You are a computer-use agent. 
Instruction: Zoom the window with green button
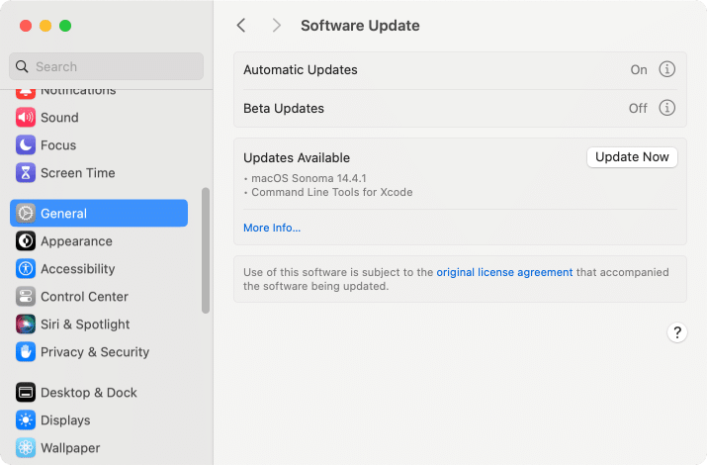(65, 26)
